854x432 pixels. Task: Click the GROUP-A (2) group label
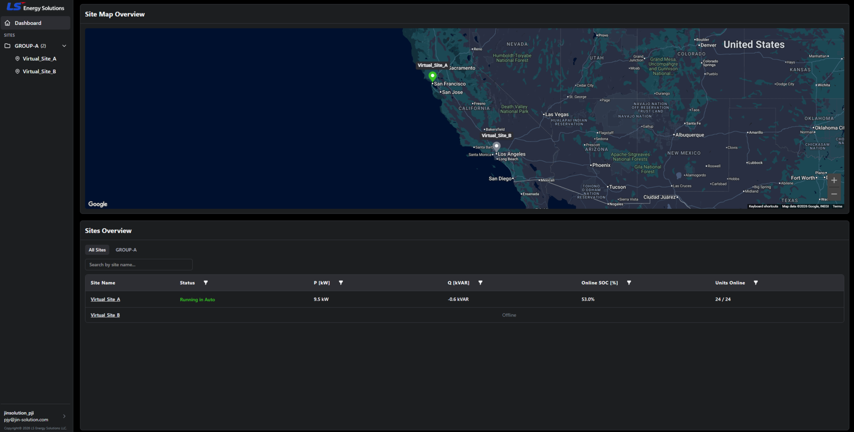(x=30, y=46)
